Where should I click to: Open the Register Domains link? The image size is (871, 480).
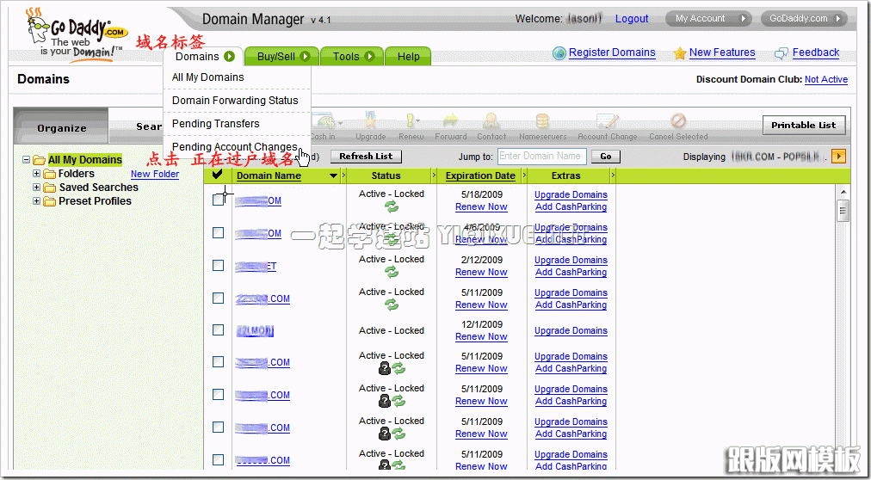(x=612, y=52)
